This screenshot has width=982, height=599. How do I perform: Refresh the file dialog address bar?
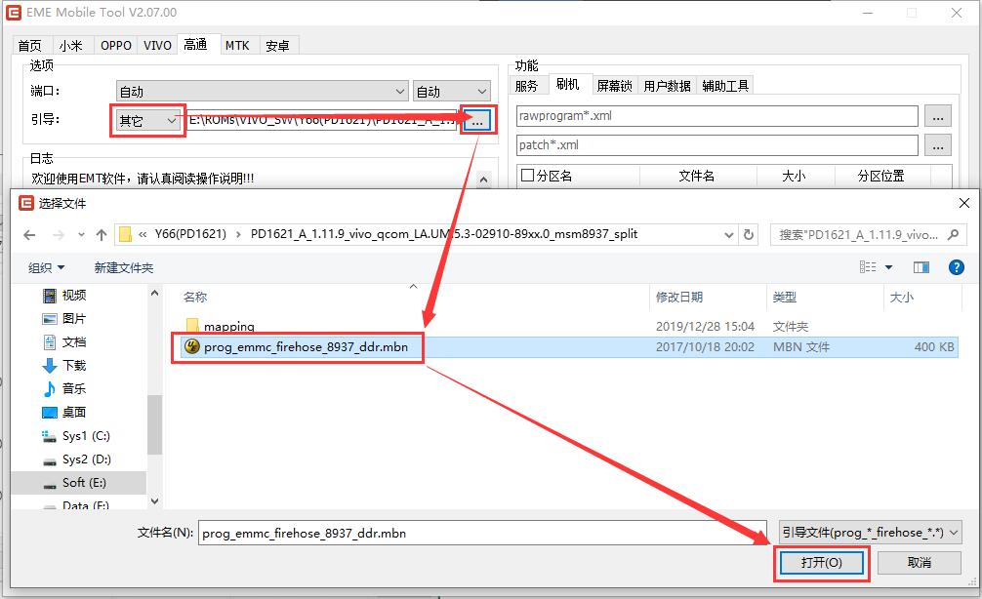(749, 235)
